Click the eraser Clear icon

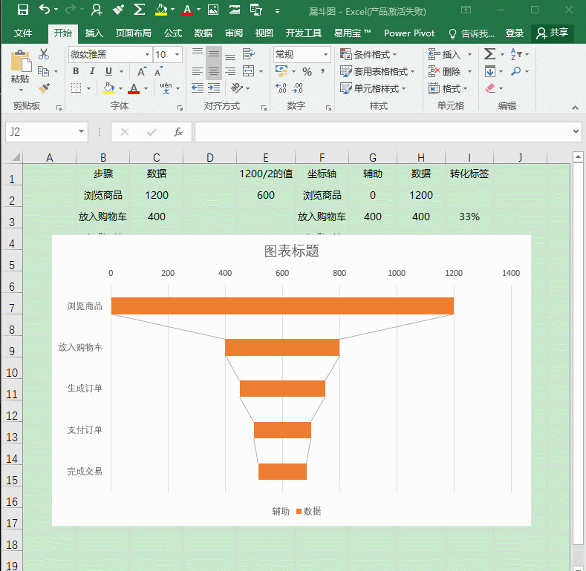[x=490, y=88]
